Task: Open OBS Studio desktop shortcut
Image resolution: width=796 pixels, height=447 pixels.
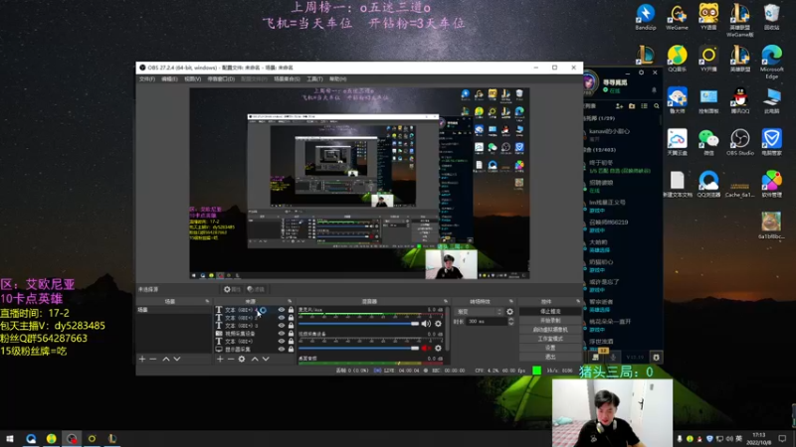Action: pos(739,142)
